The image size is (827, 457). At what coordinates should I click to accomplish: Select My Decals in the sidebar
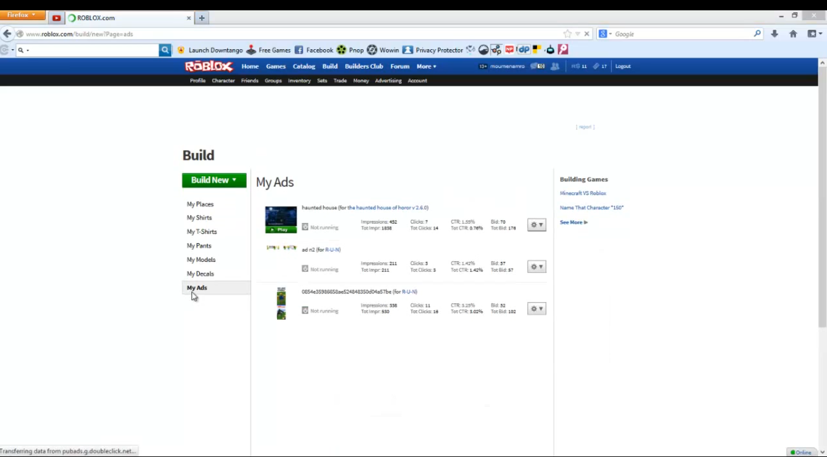coord(200,273)
